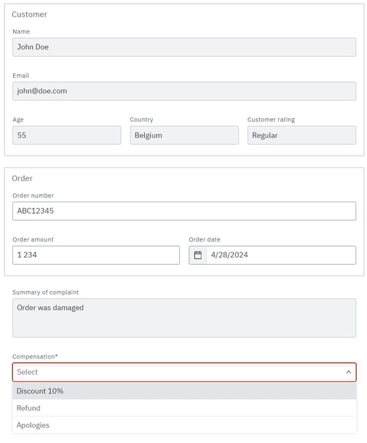
Task: Focus the Order number field
Action: click(x=184, y=211)
